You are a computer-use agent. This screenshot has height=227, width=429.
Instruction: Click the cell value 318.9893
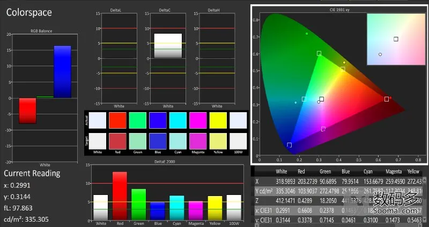(285, 182)
